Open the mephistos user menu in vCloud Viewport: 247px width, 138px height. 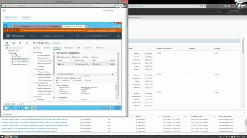[x=234, y=12]
